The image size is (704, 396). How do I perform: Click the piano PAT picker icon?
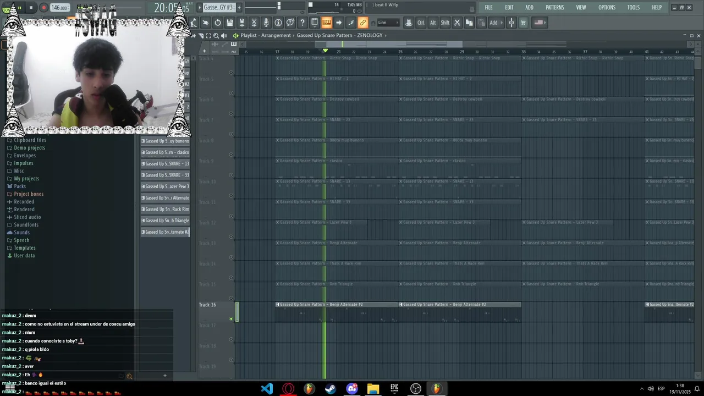coord(234,44)
